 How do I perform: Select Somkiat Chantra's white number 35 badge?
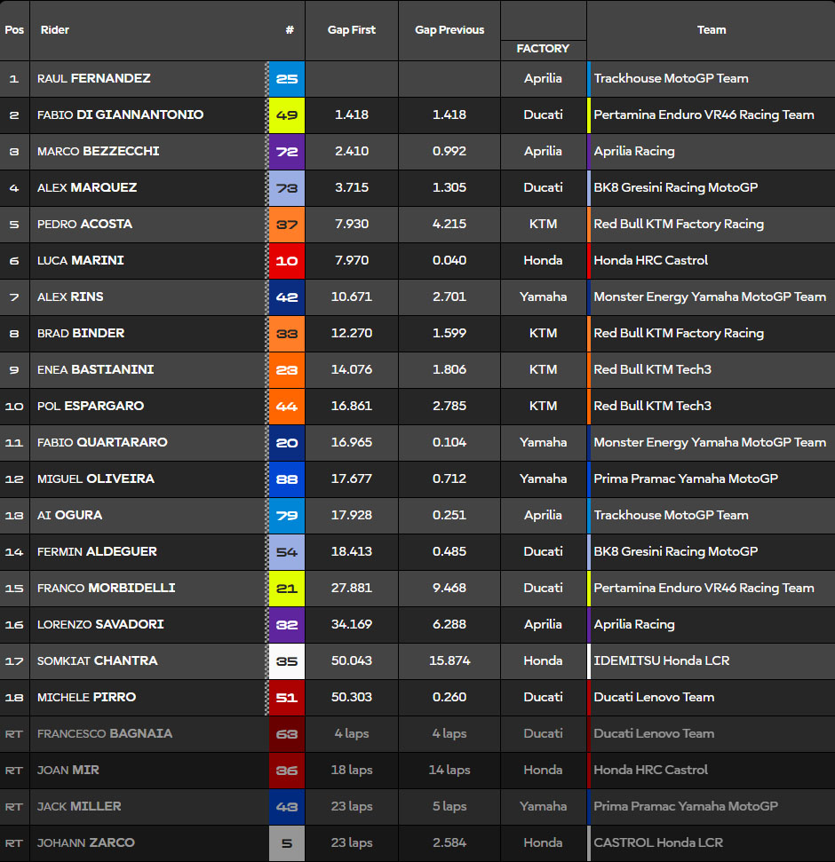pyautogui.click(x=287, y=661)
